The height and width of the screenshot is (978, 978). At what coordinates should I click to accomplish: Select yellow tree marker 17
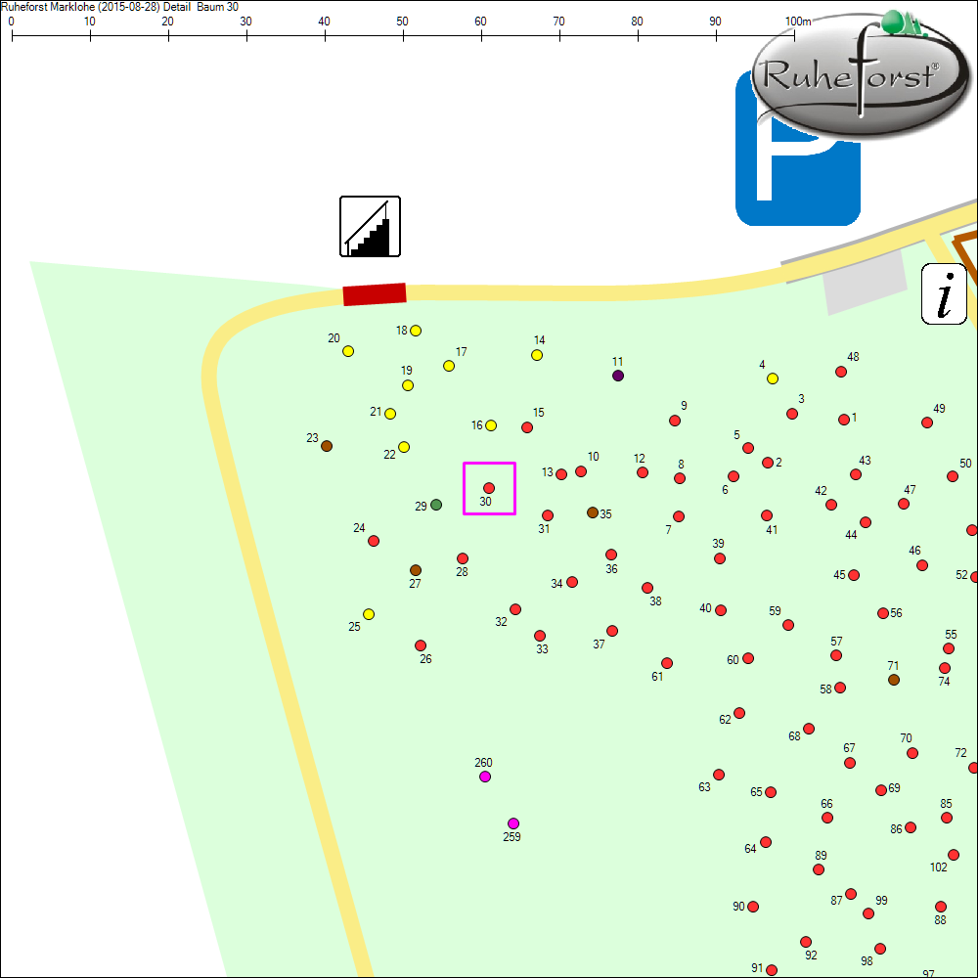click(x=449, y=366)
